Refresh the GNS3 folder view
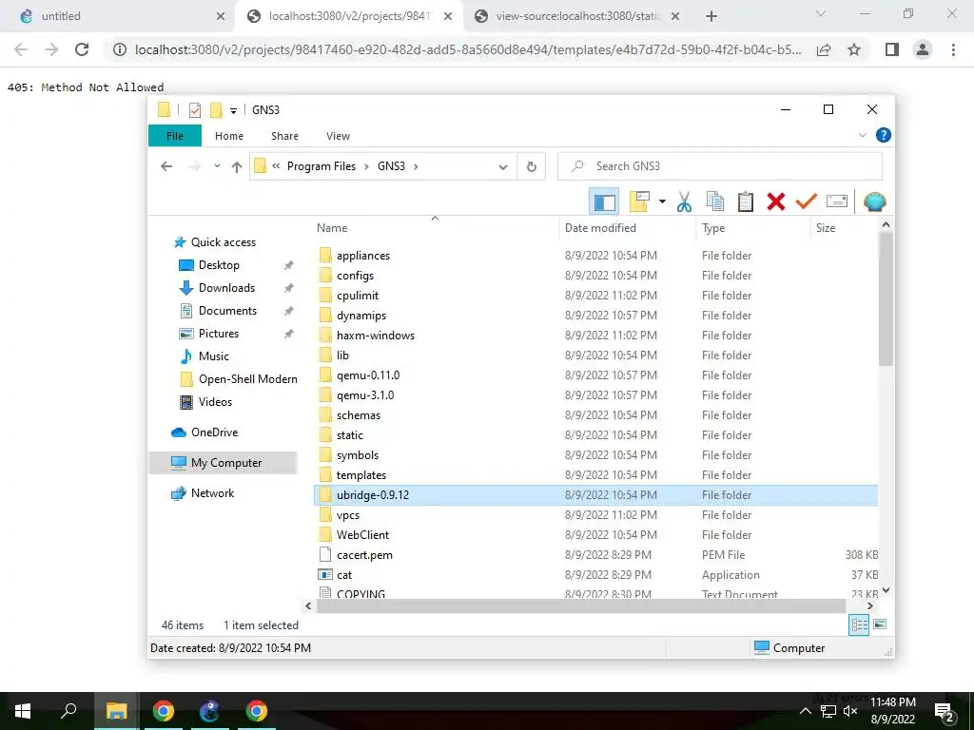The height and width of the screenshot is (730, 974). [531, 166]
